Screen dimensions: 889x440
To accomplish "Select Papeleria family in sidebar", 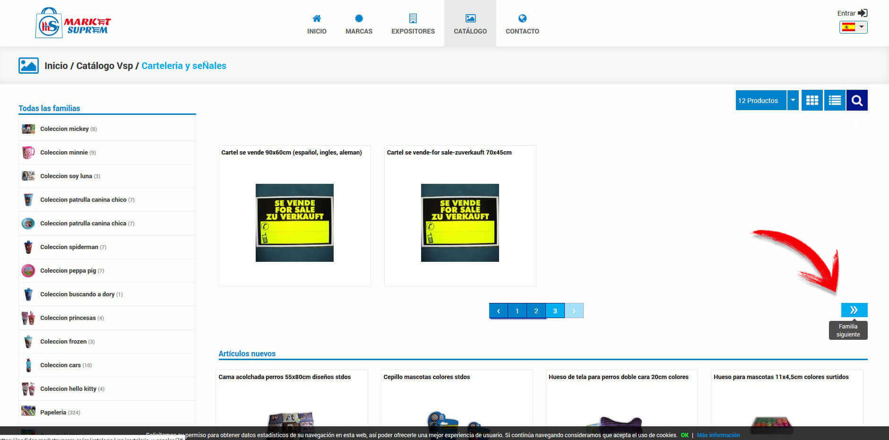I will coord(53,413).
